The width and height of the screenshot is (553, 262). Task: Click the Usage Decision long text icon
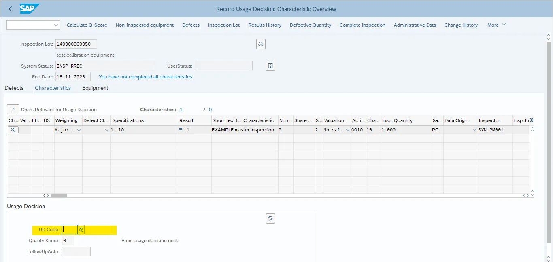(x=270, y=219)
